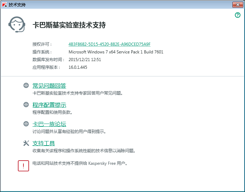Screen dimensions: 245x192
Task: Close the 技术支持 window
Action: click(238, 5)
